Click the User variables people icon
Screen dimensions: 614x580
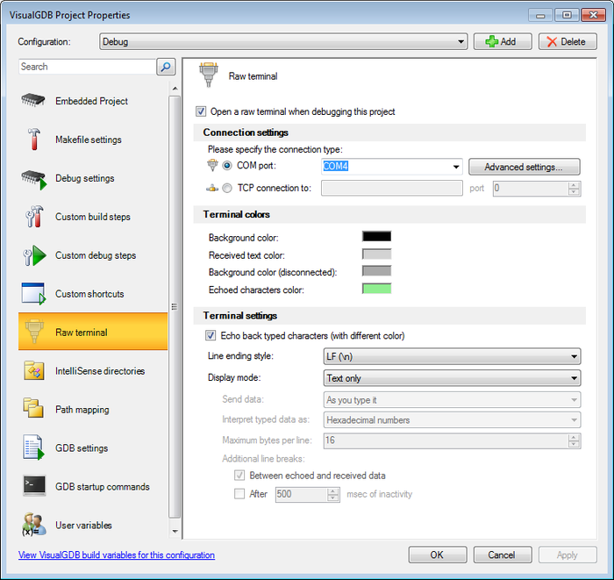(x=33, y=525)
